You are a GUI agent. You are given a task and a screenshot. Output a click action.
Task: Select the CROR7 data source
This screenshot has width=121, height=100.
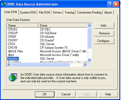[13, 40]
